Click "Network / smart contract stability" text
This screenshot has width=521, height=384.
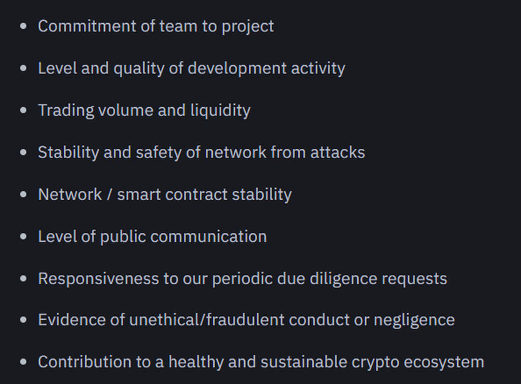tap(165, 195)
